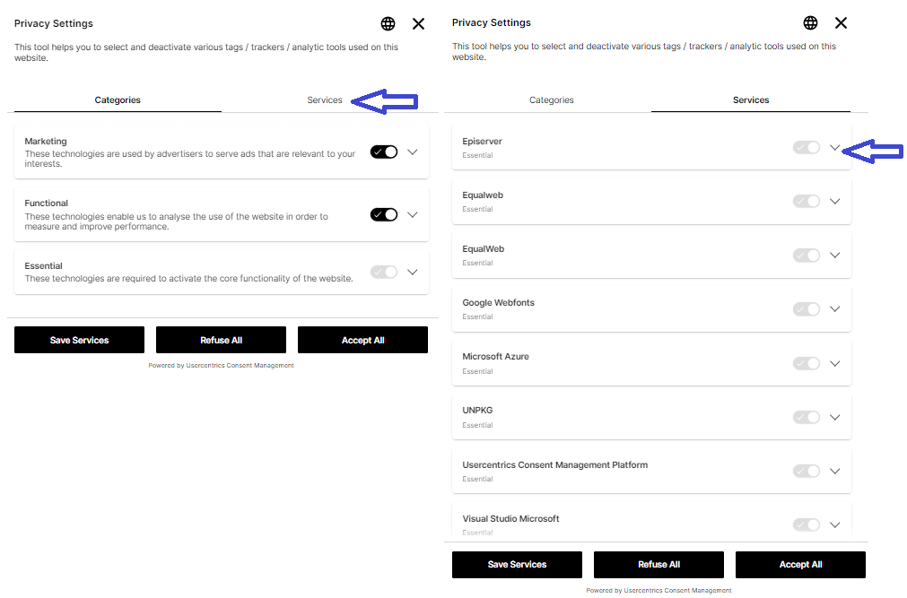Open Powered by Usercentrics link, left panel
Viewport: 907px width, 598px height.
(x=221, y=366)
